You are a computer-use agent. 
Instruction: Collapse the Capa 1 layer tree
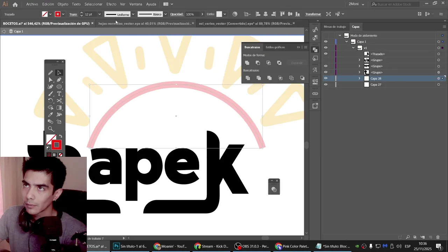coord(346,42)
